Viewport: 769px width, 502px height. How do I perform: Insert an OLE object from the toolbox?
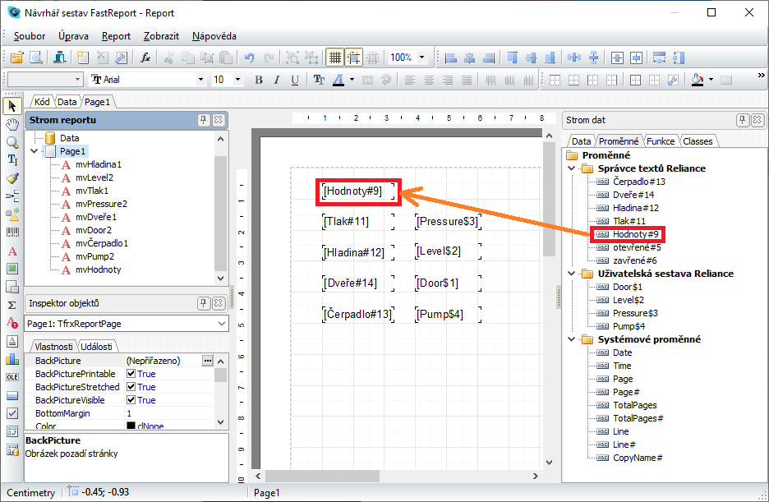(x=12, y=377)
